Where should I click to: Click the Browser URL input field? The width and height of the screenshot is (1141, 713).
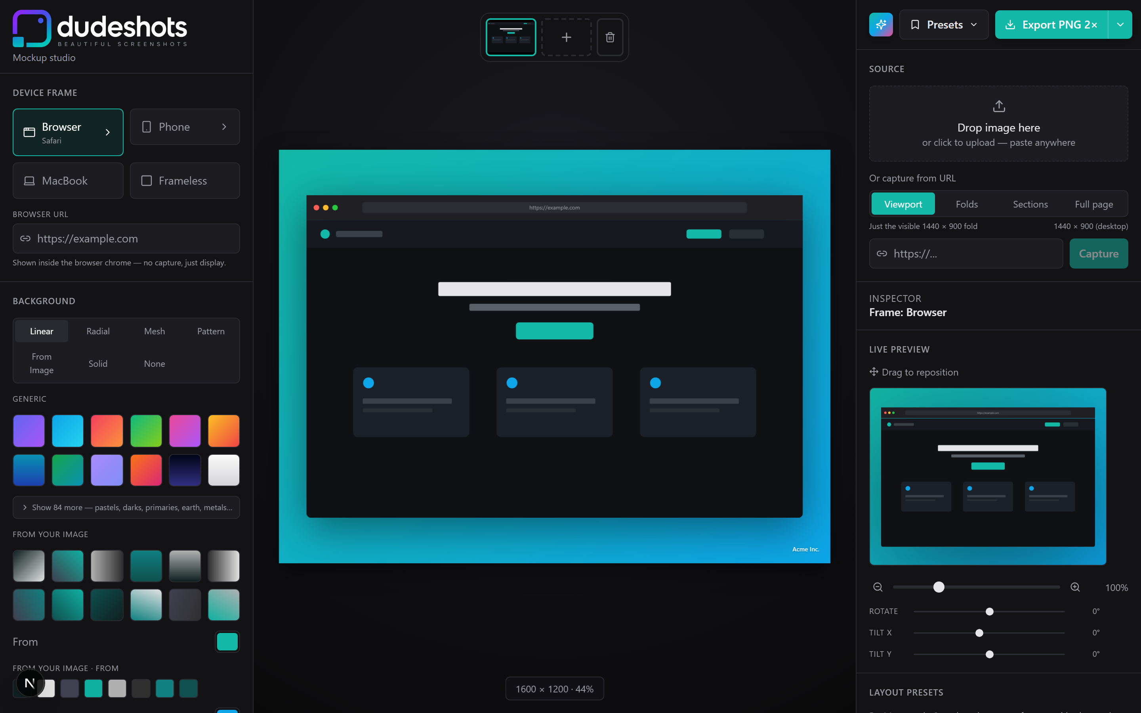pyautogui.click(x=126, y=238)
